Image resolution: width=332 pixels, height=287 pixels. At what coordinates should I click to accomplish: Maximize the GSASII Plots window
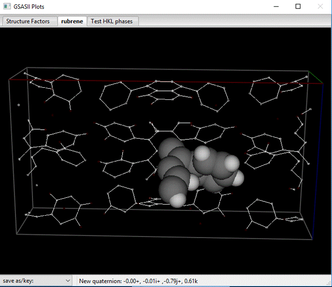point(298,7)
